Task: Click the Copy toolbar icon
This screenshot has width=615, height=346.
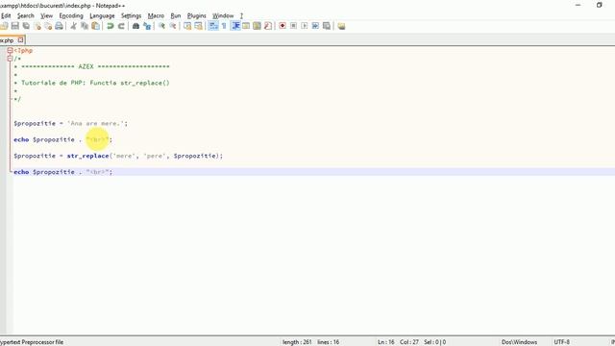Action: [x=85, y=26]
